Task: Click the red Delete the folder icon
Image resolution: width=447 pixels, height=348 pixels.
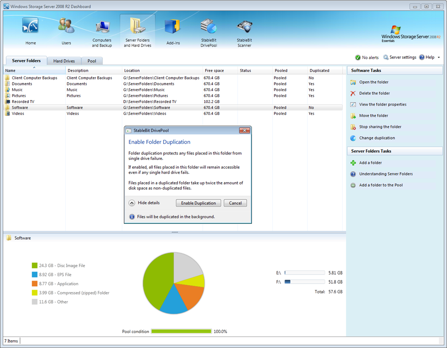Action: pyautogui.click(x=353, y=93)
